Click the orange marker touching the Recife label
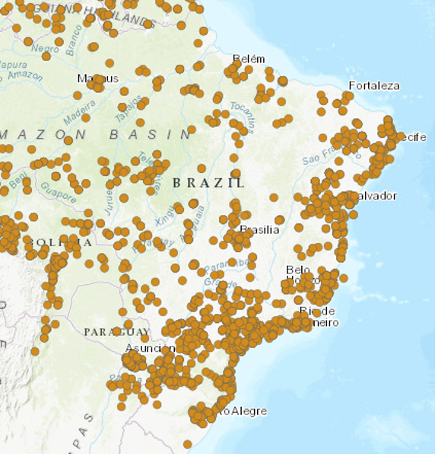The width and height of the screenshot is (435, 454). click(400, 136)
